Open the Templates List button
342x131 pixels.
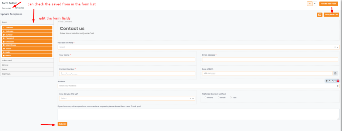tap(331, 15)
